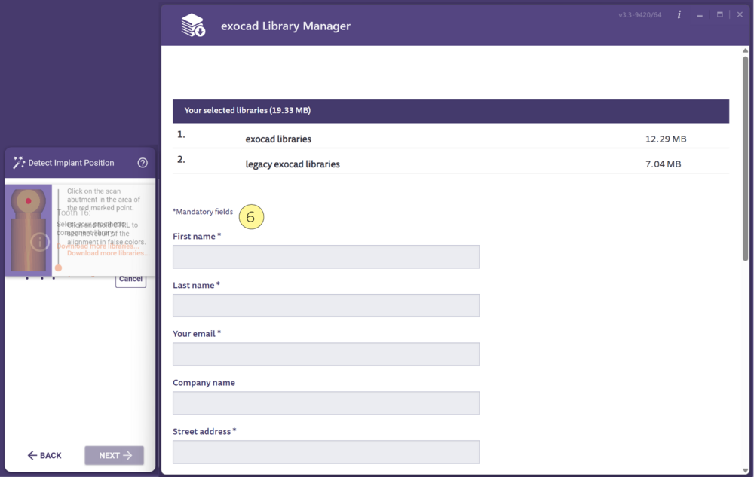
Task: Click the First name input field
Action: pyautogui.click(x=326, y=256)
